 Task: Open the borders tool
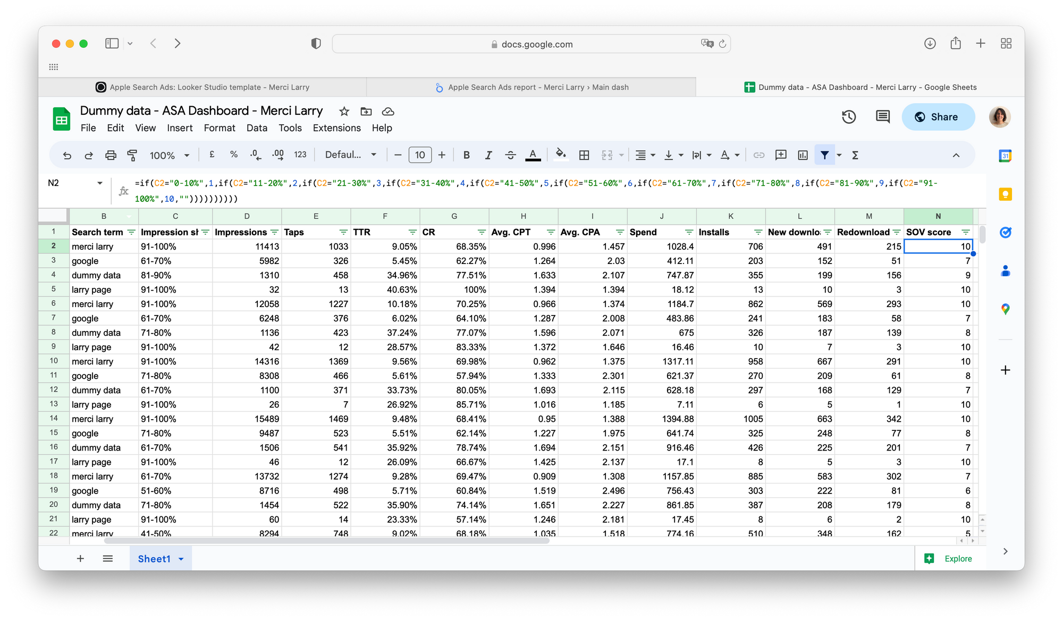(584, 155)
